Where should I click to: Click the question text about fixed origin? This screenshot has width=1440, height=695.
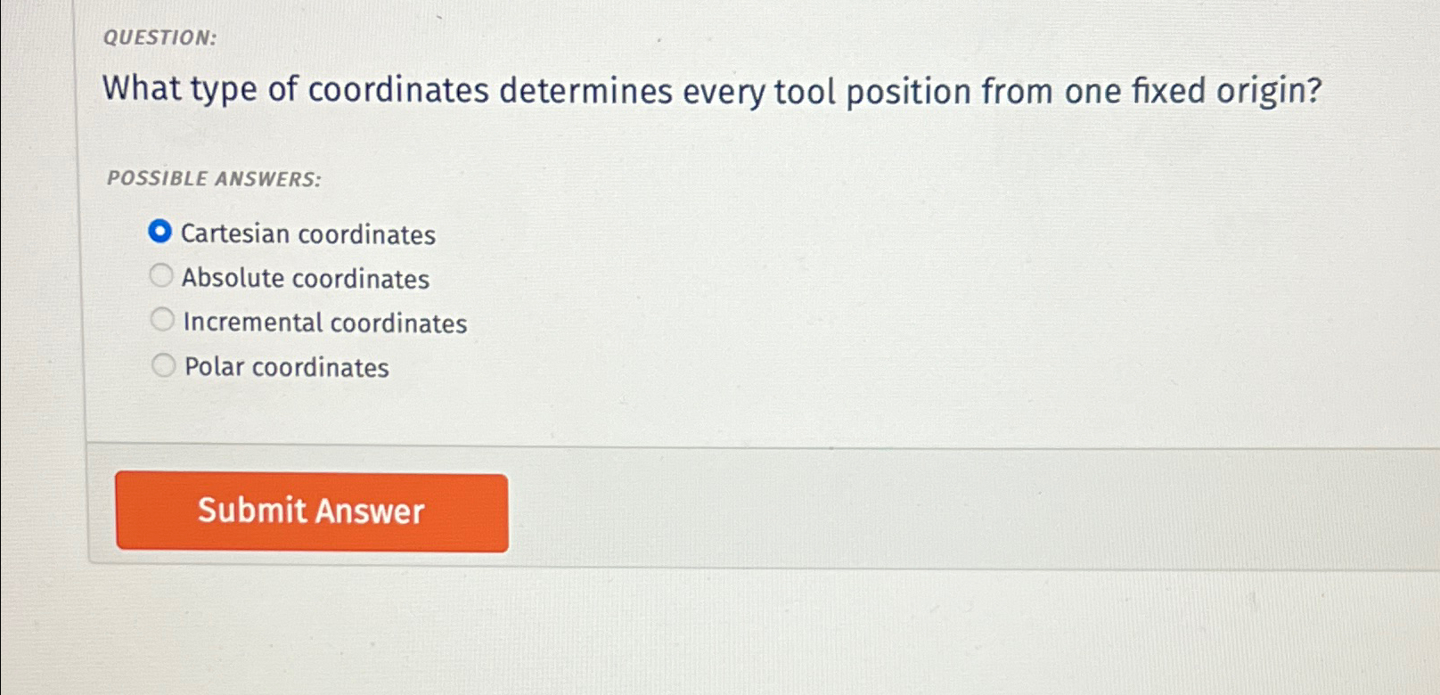(712, 90)
